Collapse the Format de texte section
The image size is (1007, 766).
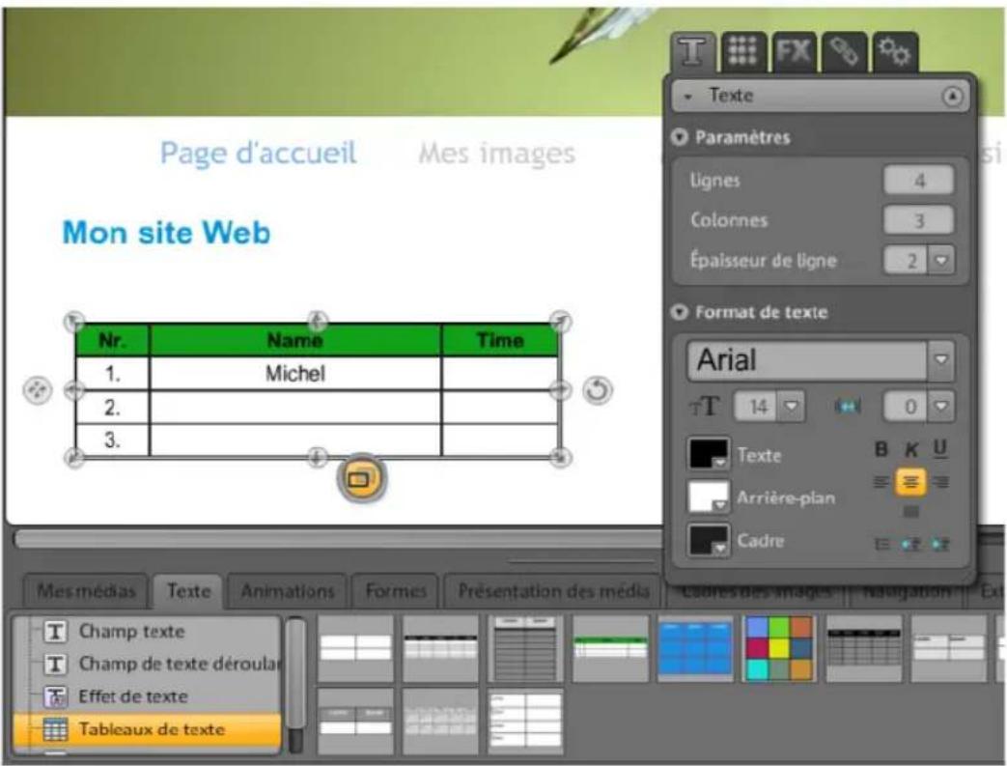pos(679,312)
